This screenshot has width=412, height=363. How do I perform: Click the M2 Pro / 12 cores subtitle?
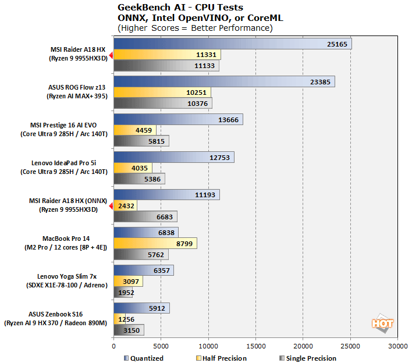[x=66, y=248]
